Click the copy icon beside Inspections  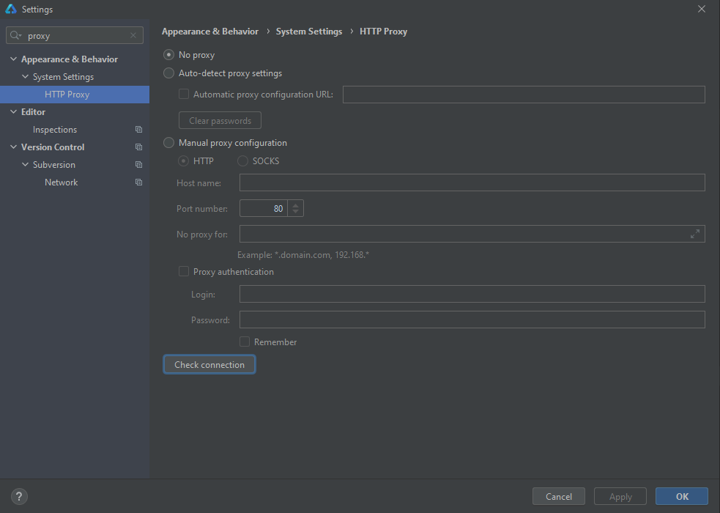pos(138,130)
